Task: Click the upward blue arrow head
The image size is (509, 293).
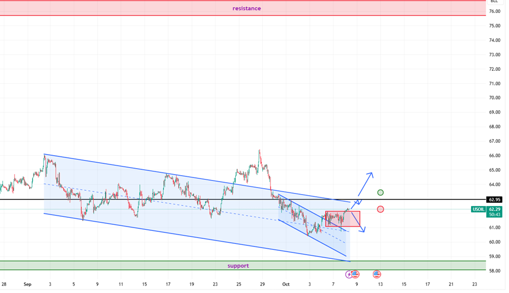Action: point(371,174)
